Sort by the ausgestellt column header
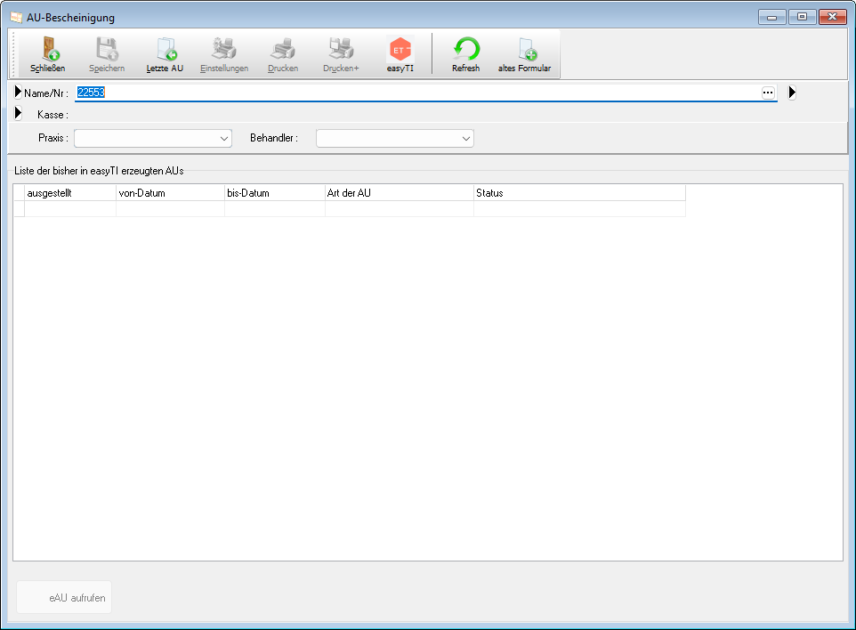This screenshot has width=856, height=630. pos(69,193)
